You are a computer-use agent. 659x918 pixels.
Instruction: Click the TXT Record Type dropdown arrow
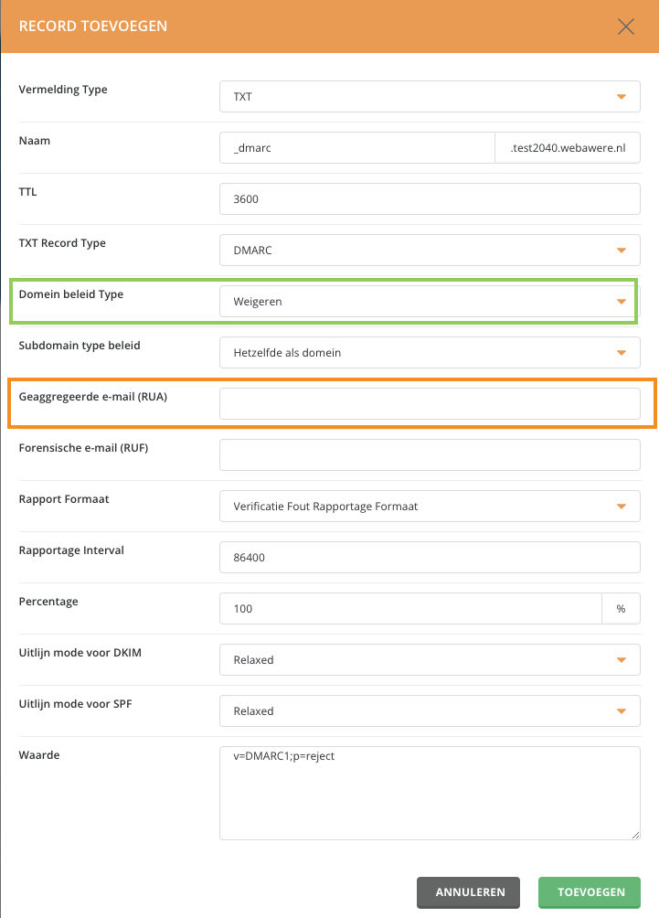point(621,251)
